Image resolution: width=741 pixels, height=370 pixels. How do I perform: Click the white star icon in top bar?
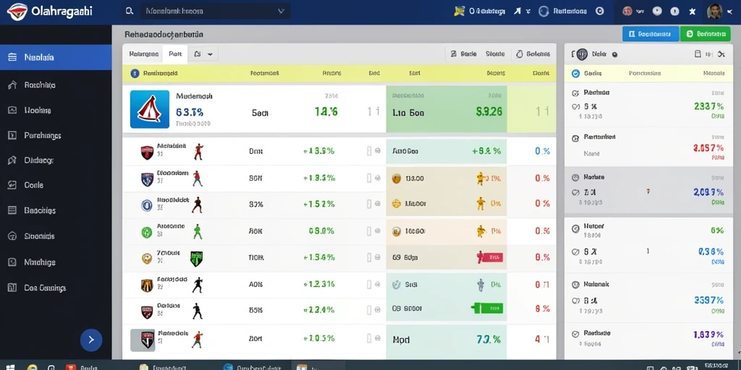693,11
